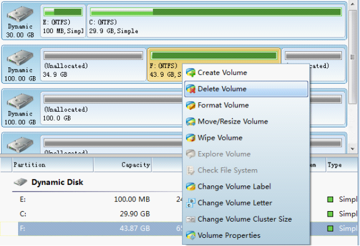Select the 34.9 GB Unallocated block
This screenshot has width=360, height=246.
(x=93, y=64)
